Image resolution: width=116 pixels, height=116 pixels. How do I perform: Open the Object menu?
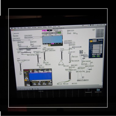tap(29, 27)
